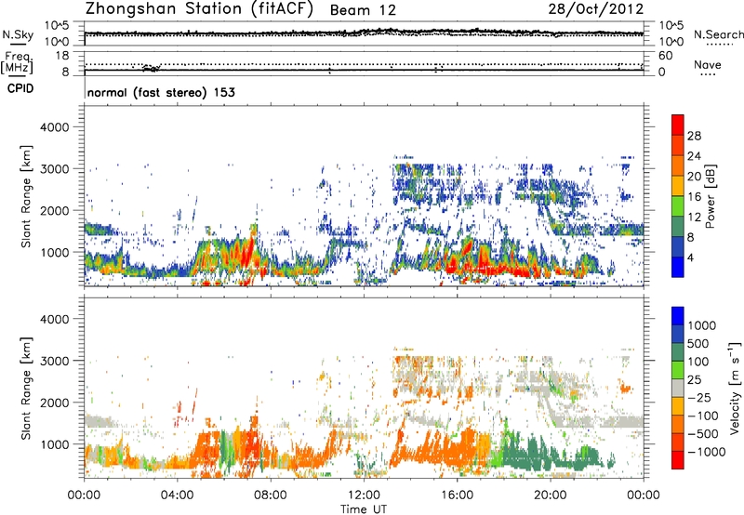The image size is (744, 515).
Task: Click the '10^5' left noise axis label
Action: [x=57, y=26]
